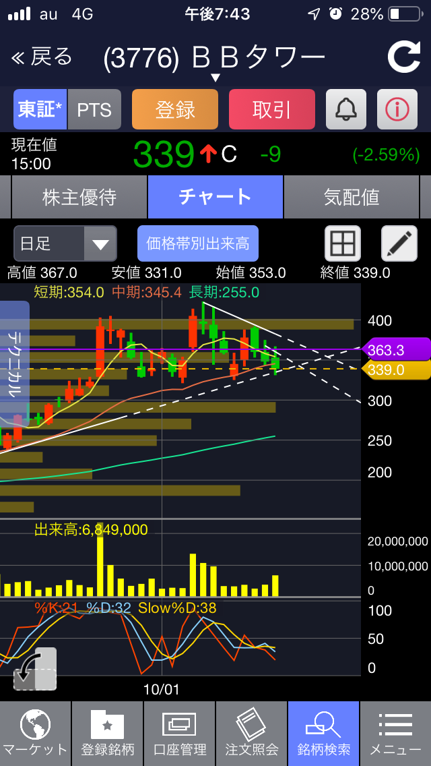The width and height of the screenshot is (431, 766).
Task: Tap the signal strength bars
Action: click(20, 14)
